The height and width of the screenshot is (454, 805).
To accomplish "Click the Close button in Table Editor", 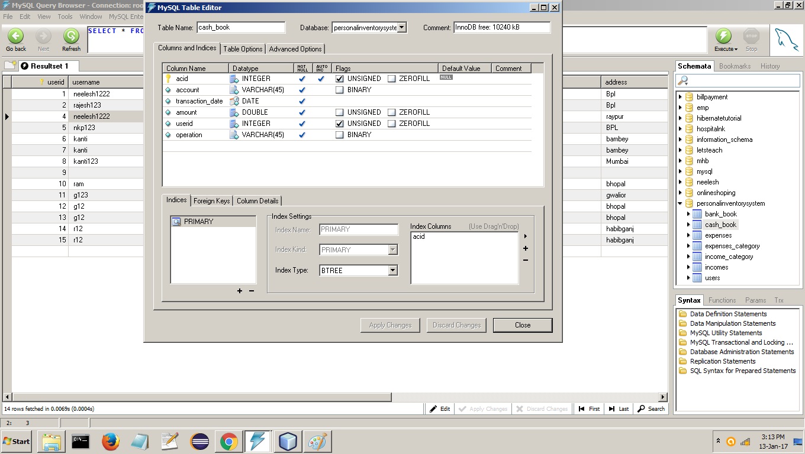I will point(523,325).
